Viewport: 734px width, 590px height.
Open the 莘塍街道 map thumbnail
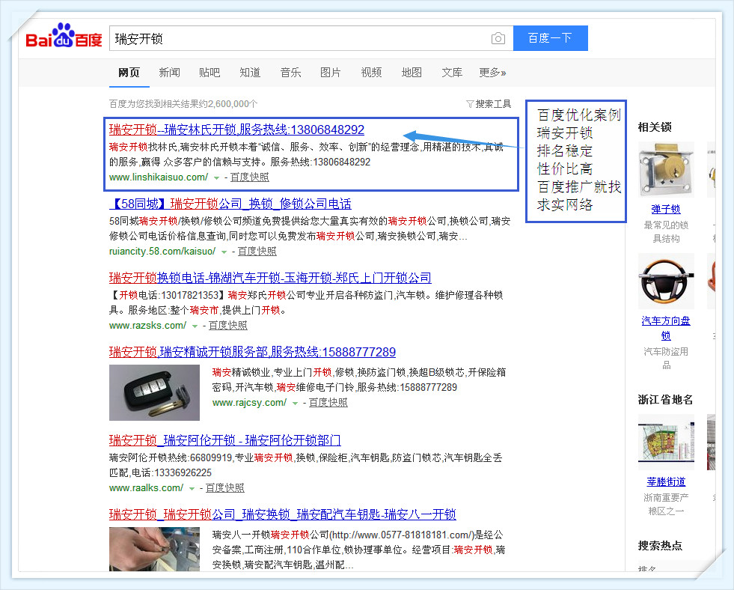point(666,442)
